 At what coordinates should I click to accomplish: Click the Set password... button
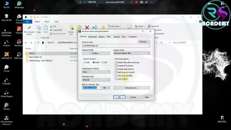tap(132, 88)
